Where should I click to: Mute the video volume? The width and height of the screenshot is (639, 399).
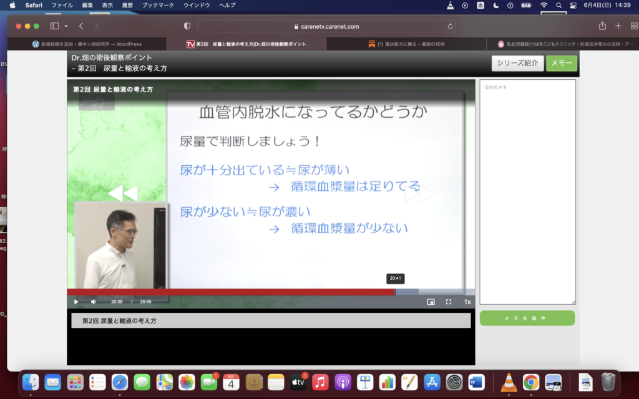[94, 302]
